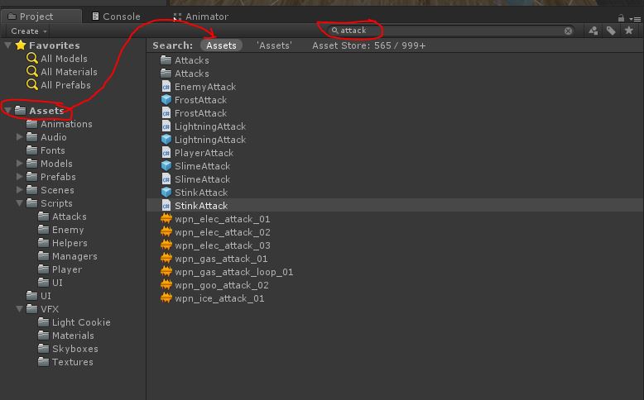The height and width of the screenshot is (400, 644).
Task: Click Asset Store 565 / 999+ results
Action: 368,45
